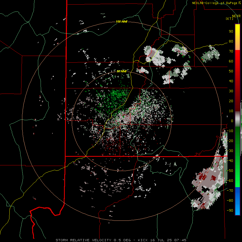
Task: Click the 40 value on the velocity scale
Action: pyautogui.click(x=231, y=81)
